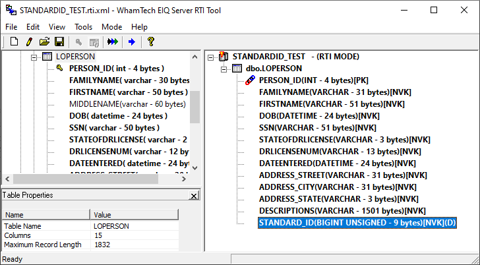
Task: Close the Table Properties panel
Action: click(x=194, y=196)
